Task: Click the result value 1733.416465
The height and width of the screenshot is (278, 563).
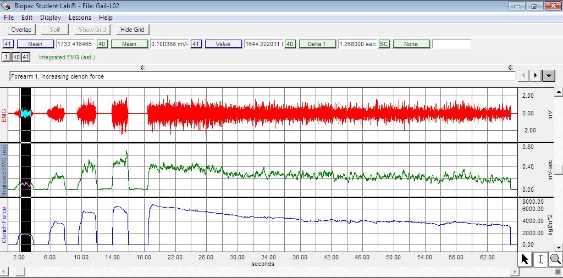Action: coord(75,44)
